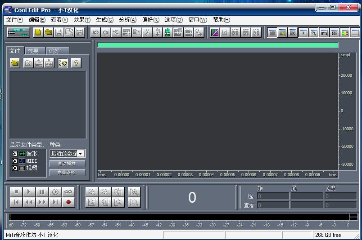Jump to the end with go-to-end button

point(55,202)
